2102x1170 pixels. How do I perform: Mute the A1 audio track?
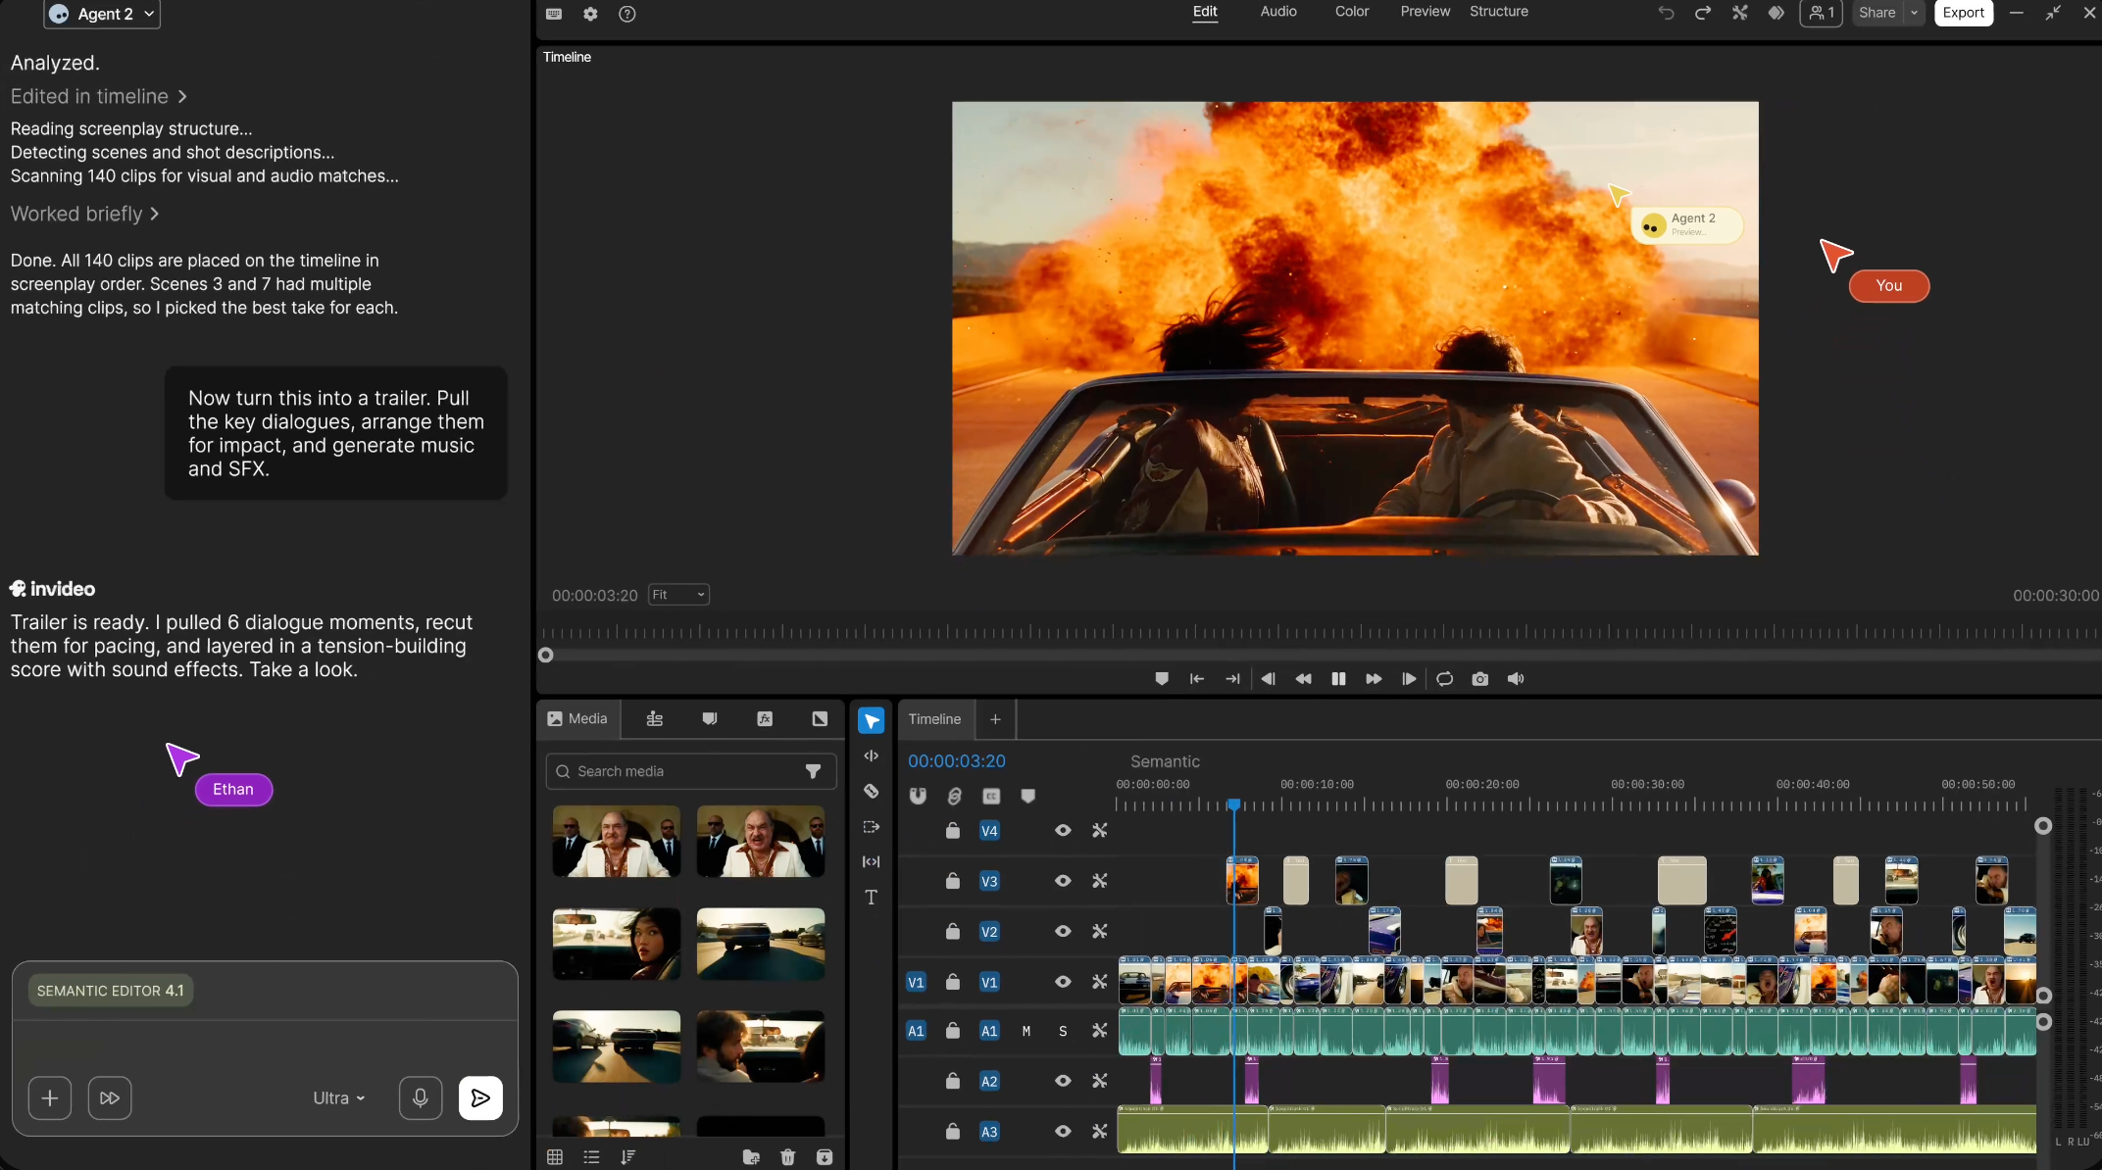click(x=1026, y=1032)
